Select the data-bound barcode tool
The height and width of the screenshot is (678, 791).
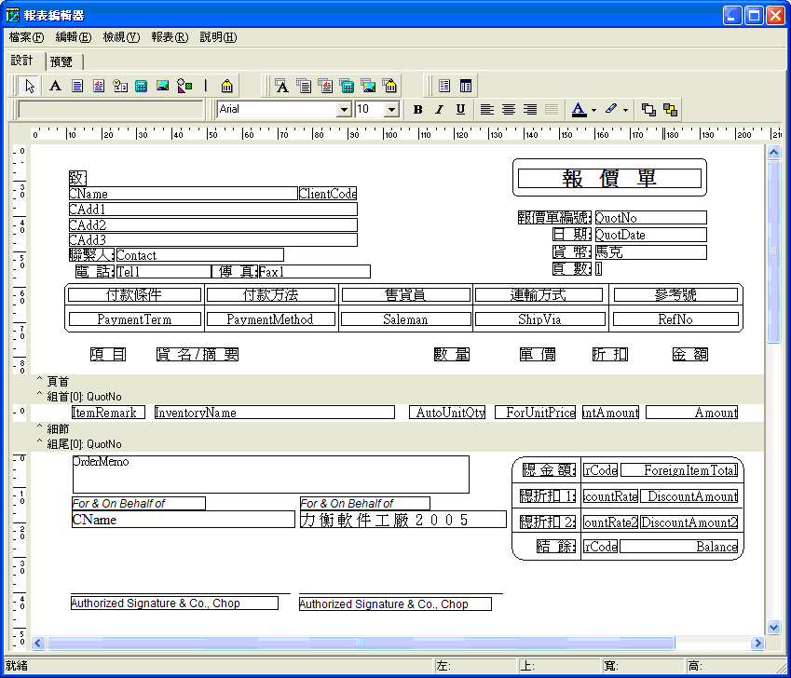pyautogui.click(x=390, y=87)
